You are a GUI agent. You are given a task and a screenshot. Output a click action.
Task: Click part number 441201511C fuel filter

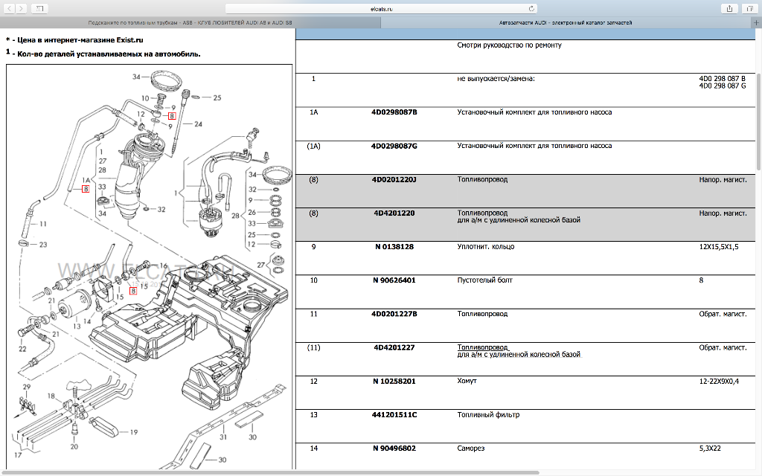point(394,414)
